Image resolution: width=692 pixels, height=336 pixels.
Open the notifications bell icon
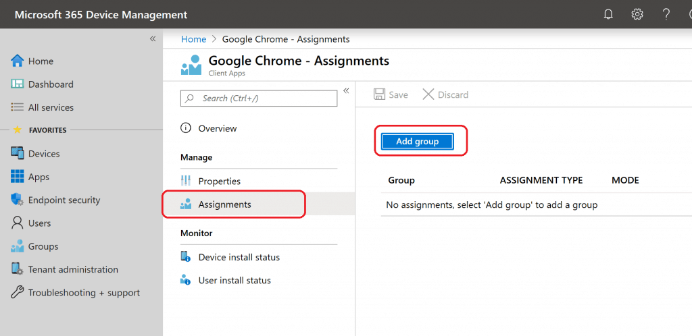pyautogui.click(x=608, y=15)
